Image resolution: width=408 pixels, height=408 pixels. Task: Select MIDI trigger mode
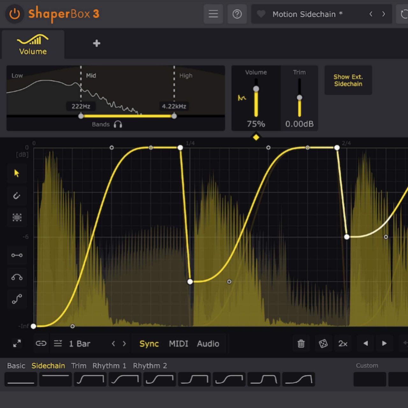(178, 344)
